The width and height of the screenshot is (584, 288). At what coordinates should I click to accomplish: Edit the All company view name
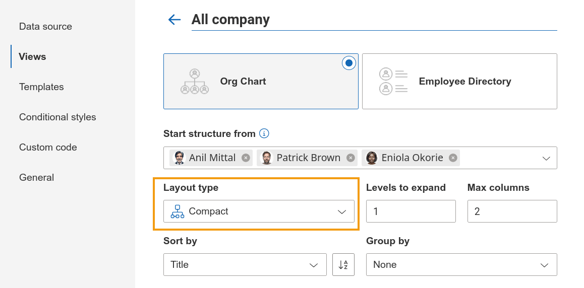(x=374, y=20)
